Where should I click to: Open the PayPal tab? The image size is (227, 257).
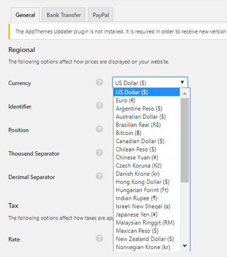pyautogui.click(x=100, y=15)
